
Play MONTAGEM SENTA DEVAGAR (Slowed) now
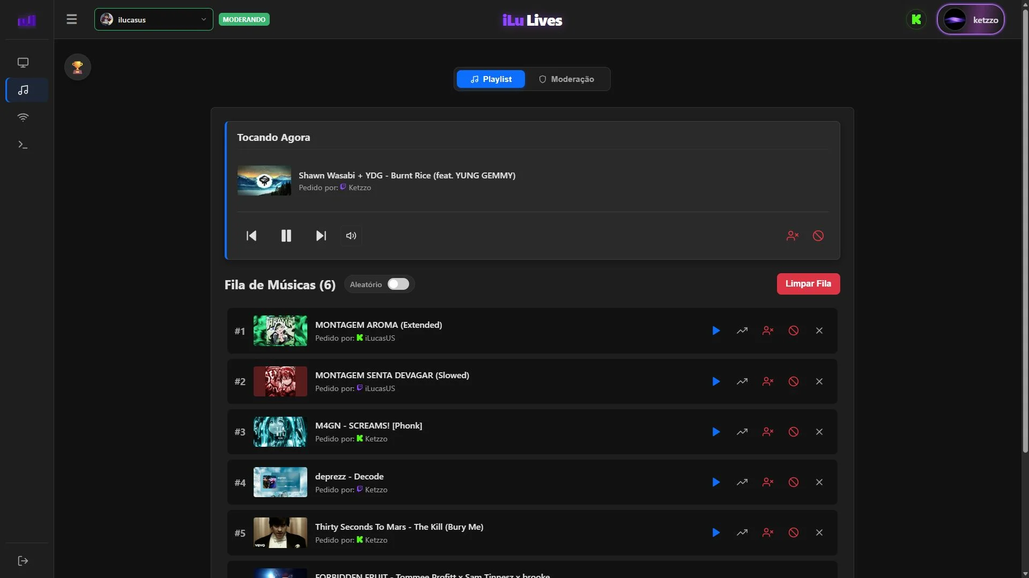716,381
